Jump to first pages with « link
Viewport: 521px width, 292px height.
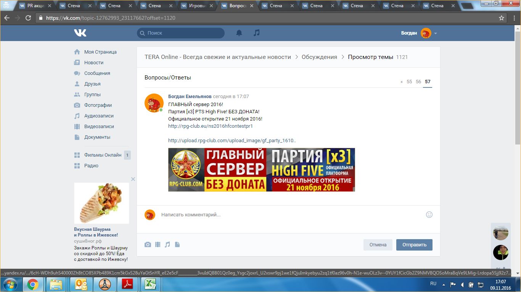pos(402,82)
